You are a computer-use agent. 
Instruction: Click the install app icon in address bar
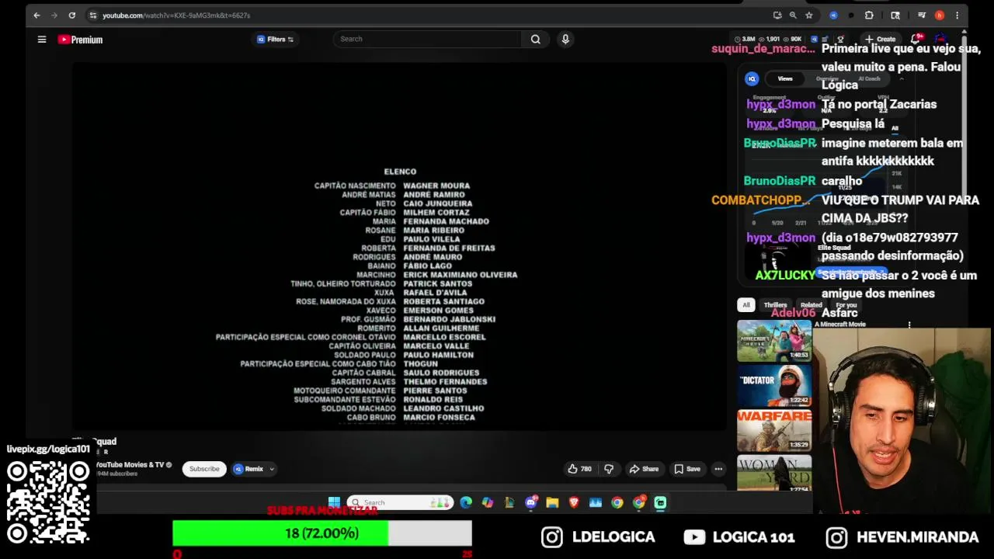(777, 16)
